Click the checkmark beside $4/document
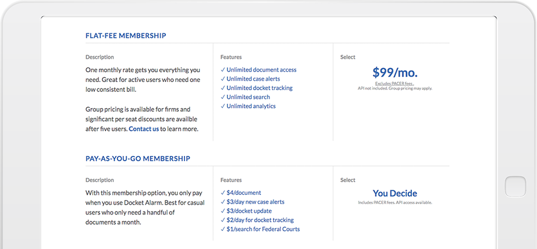 coord(223,193)
